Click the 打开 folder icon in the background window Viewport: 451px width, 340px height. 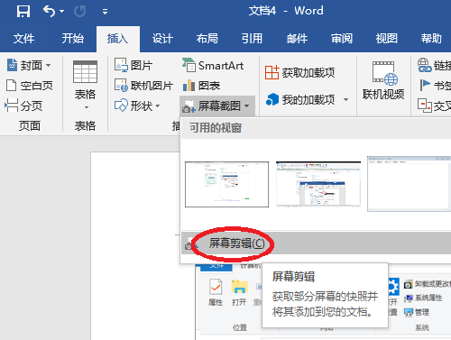pyautogui.click(x=240, y=286)
